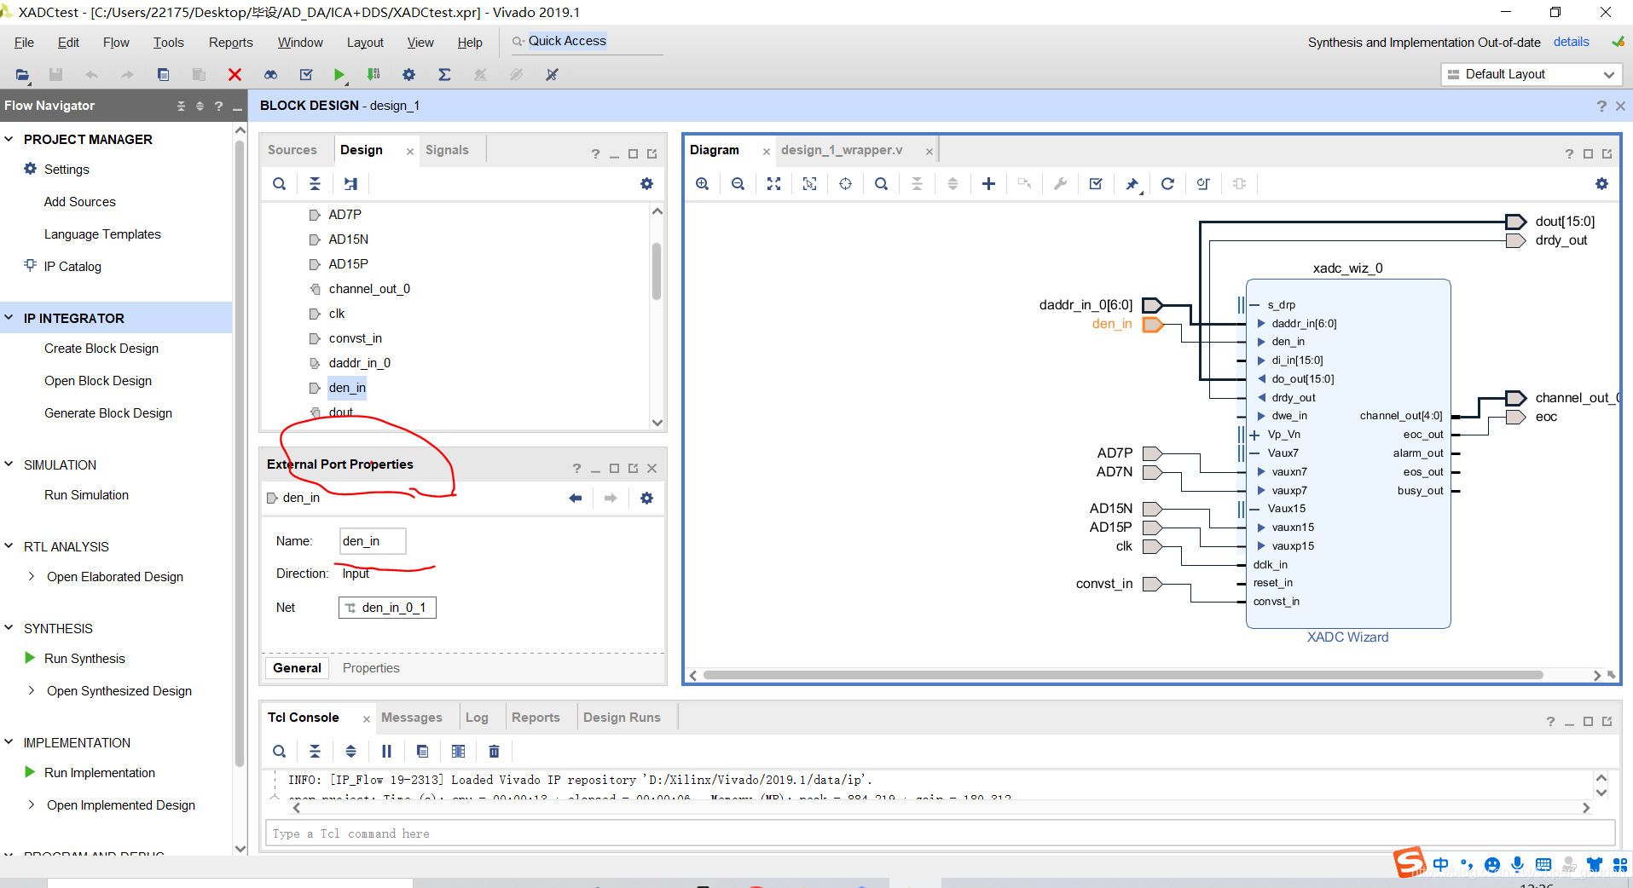Viewport: 1633px width, 888px height.
Task: Collapse all in Design panel toolbar
Action: click(315, 183)
